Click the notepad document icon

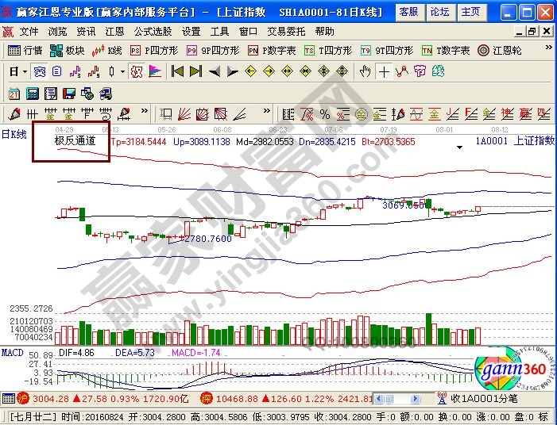tap(50, 94)
